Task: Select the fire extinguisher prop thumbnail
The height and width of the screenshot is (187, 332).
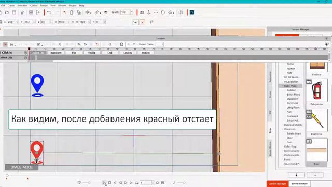Action: [317, 91]
